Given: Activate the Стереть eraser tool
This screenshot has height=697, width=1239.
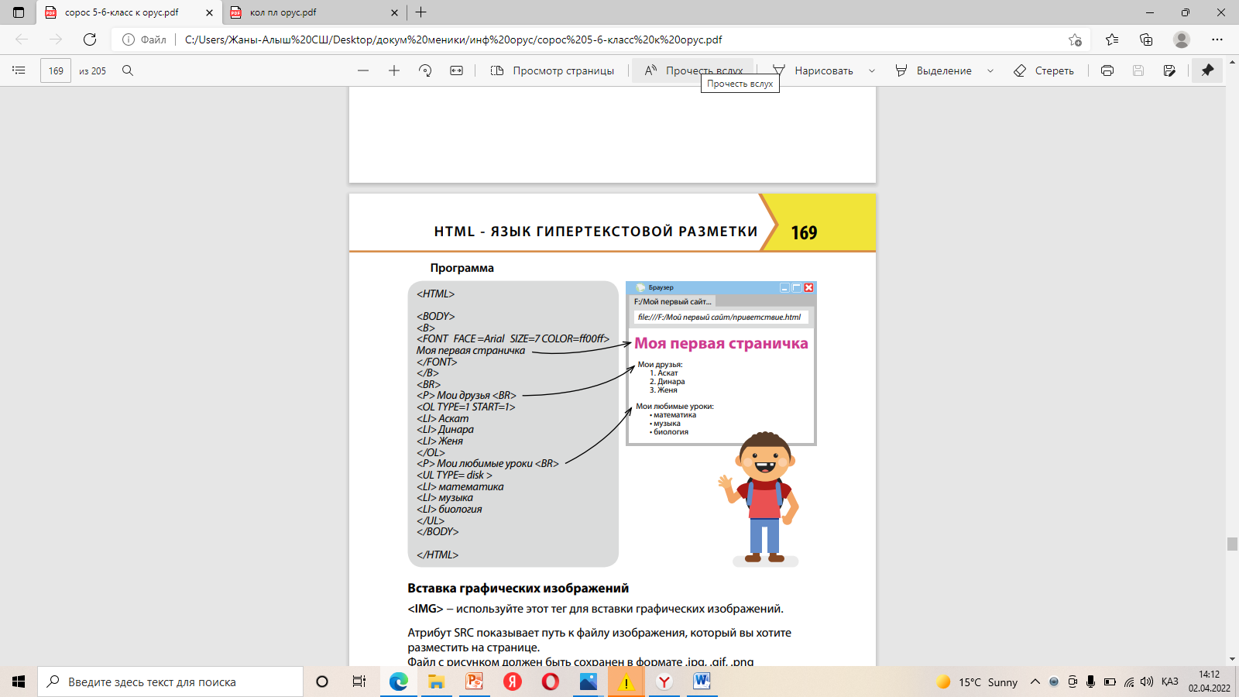Looking at the screenshot, I should pos(1044,70).
